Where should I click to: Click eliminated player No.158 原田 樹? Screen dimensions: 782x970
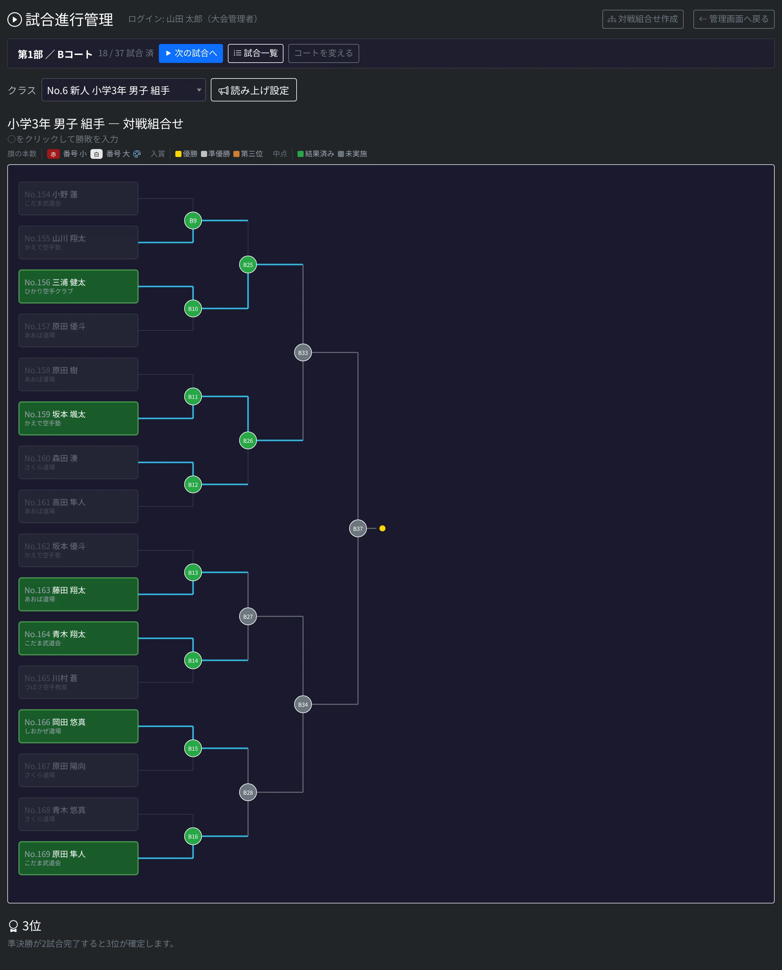(79, 374)
